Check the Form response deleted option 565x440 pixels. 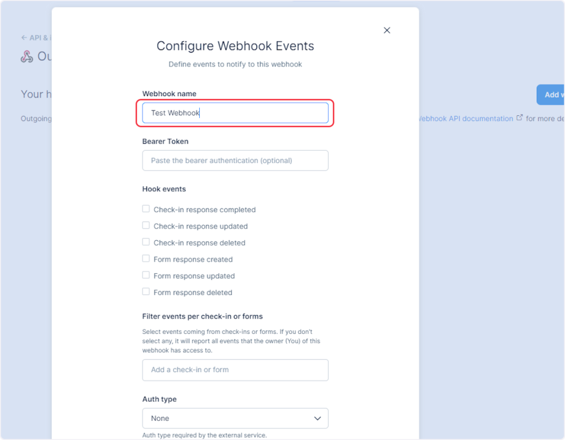146,292
